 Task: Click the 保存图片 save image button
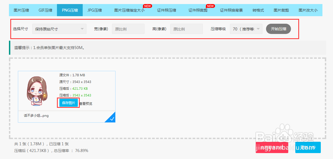pyautogui.click(x=68, y=103)
